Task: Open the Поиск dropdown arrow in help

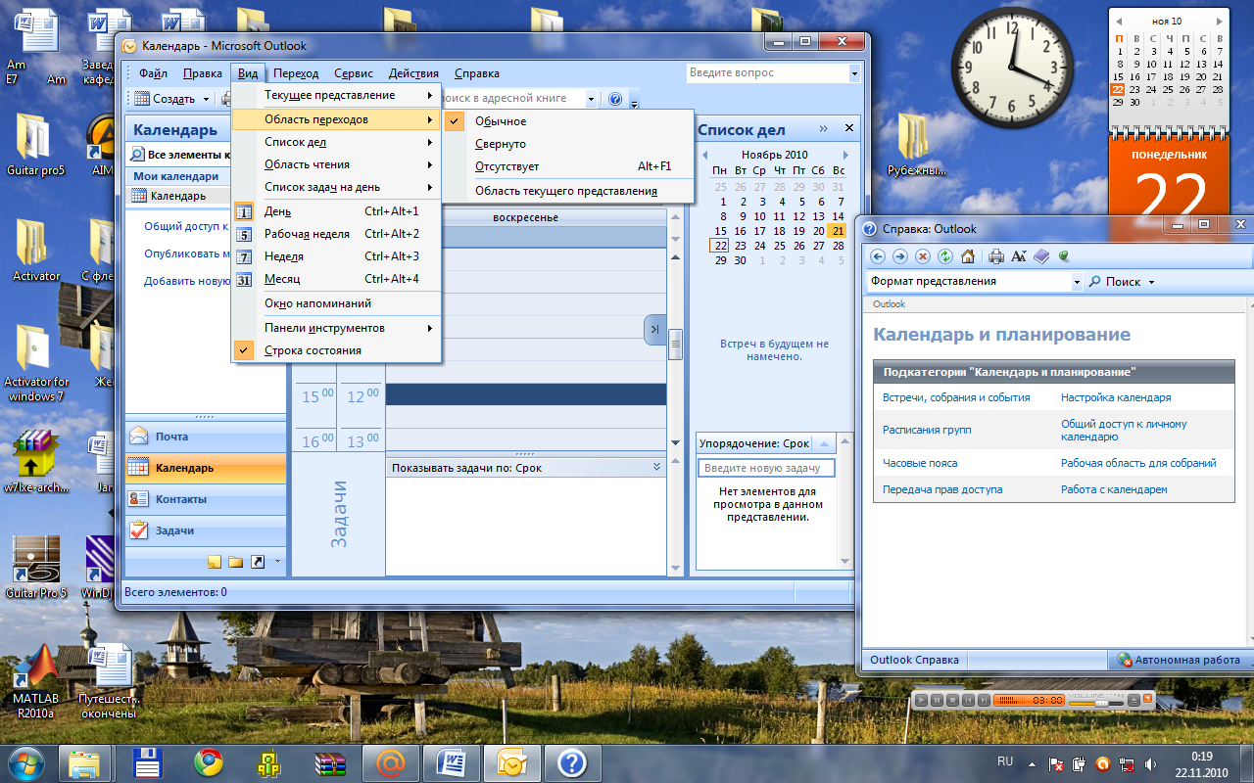Action: (1151, 282)
